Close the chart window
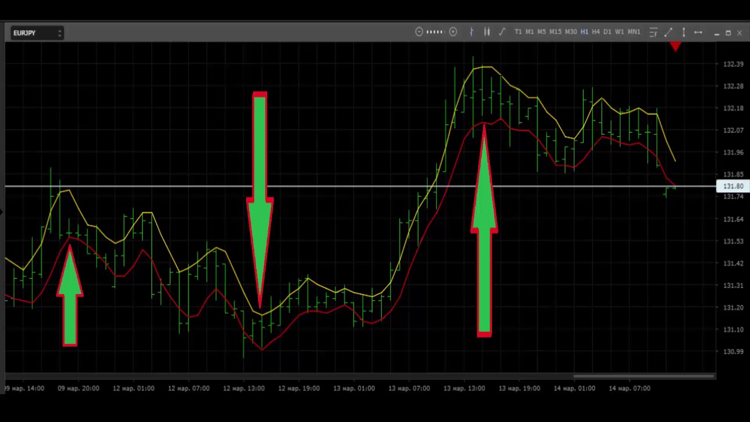The image size is (750, 422). click(739, 33)
